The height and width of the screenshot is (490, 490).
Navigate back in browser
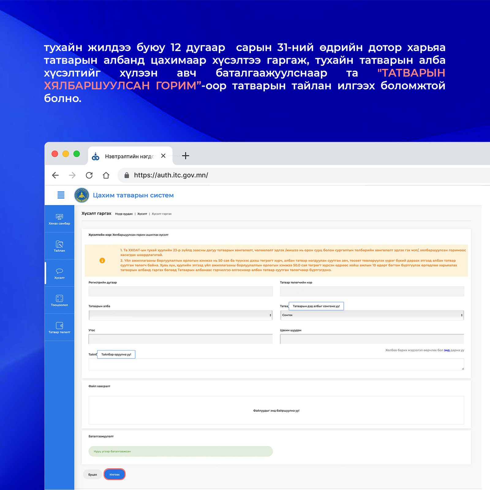coord(55,175)
